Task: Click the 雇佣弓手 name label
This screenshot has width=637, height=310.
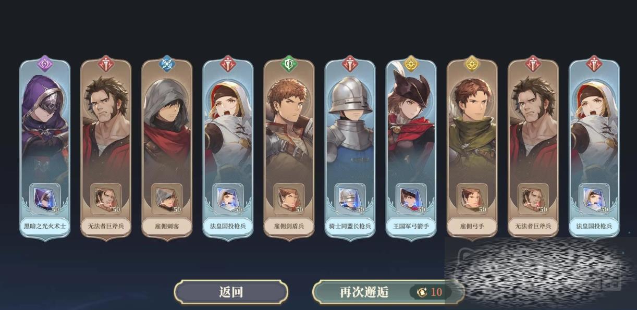Action: click(x=472, y=227)
